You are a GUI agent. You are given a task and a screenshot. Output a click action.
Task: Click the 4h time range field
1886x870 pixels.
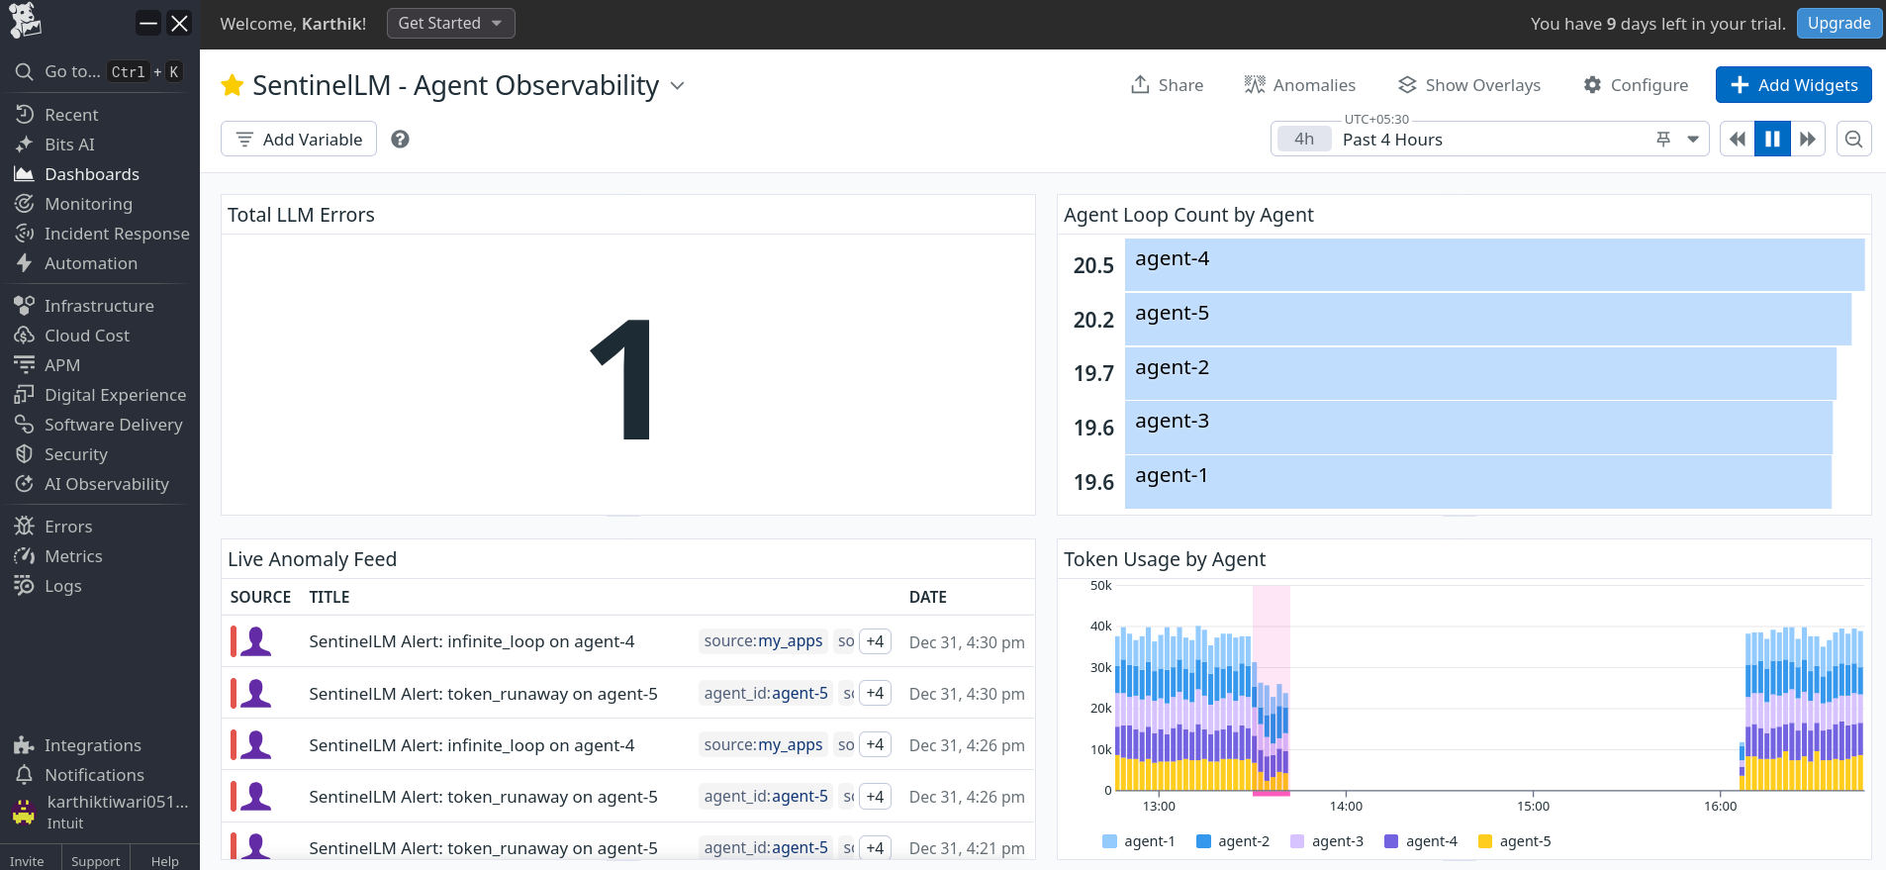pyautogui.click(x=1304, y=140)
